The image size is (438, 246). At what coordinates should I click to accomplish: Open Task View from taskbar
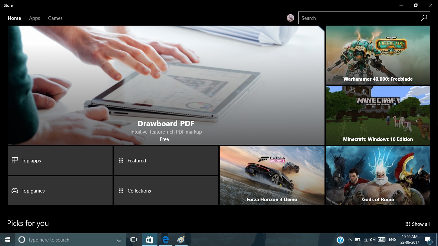pos(133,240)
